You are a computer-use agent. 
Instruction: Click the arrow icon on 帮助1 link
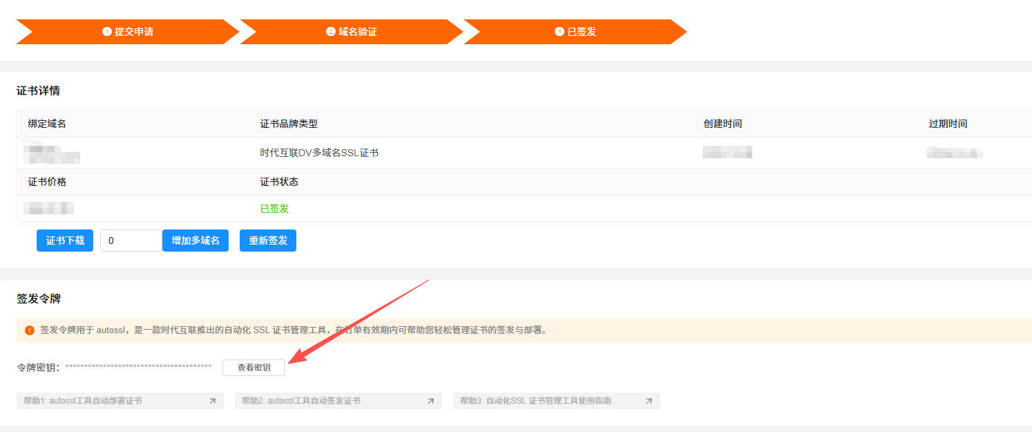coord(212,401)
